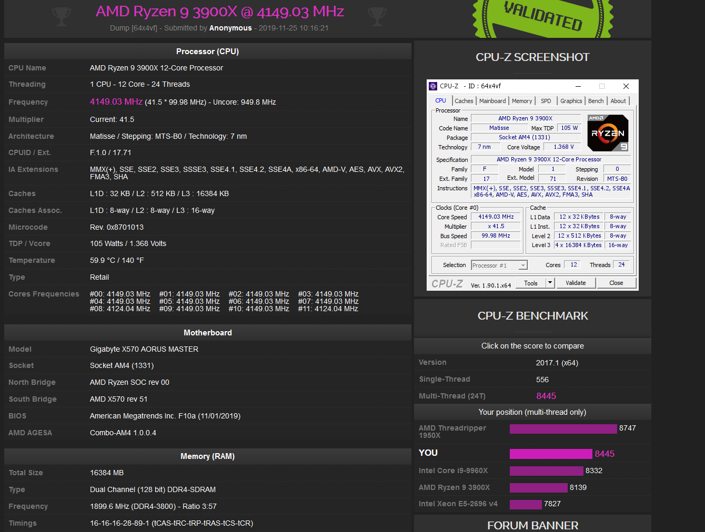Switch to the Mainboard tab
The image size is (705, 532).
(492, 101)
